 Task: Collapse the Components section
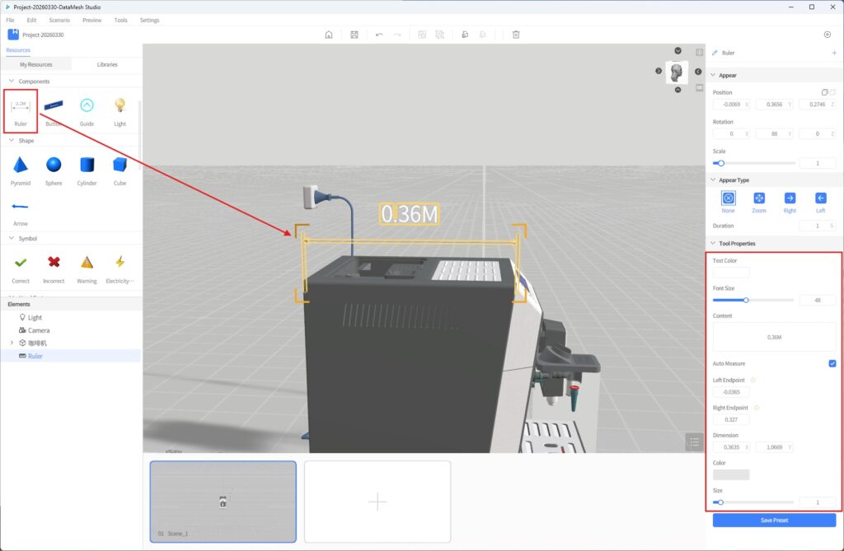point(12,82)
